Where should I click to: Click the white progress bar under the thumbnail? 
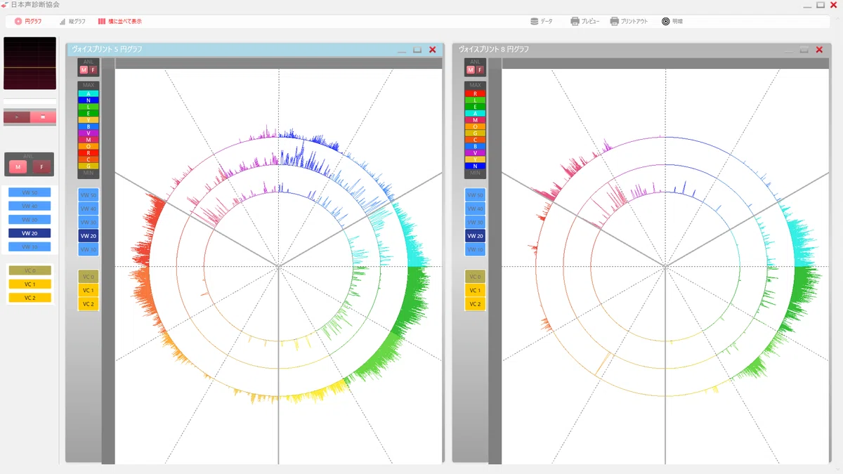(30, 102)
